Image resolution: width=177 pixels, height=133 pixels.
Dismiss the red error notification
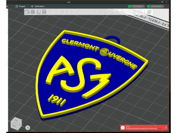pyautogui.click(x=166, y=128)
